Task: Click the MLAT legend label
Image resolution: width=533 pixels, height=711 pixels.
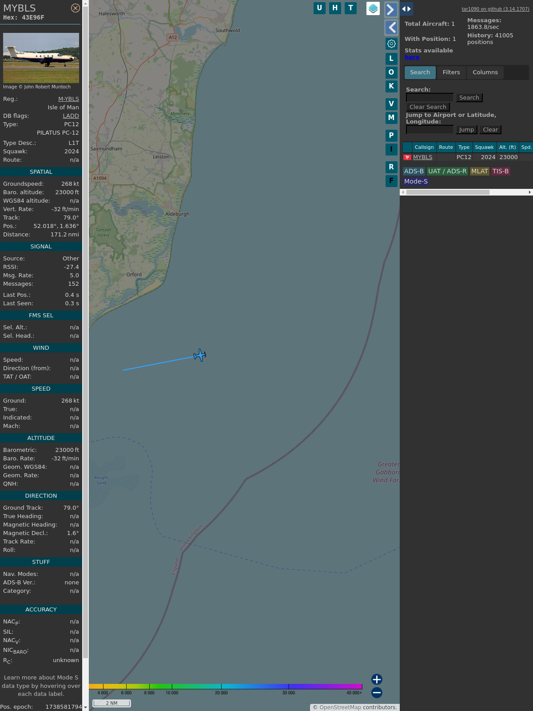Action: tap(480, 171)
